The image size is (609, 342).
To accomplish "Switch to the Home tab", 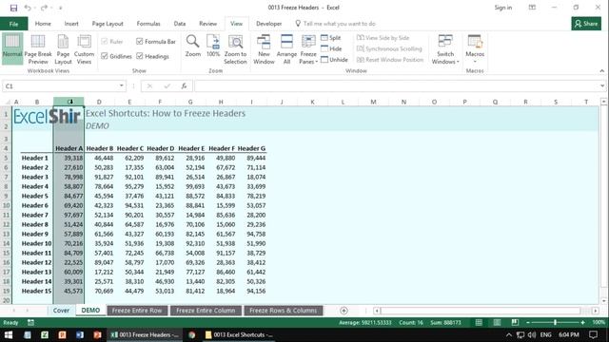I will click(x=43, y=24).
